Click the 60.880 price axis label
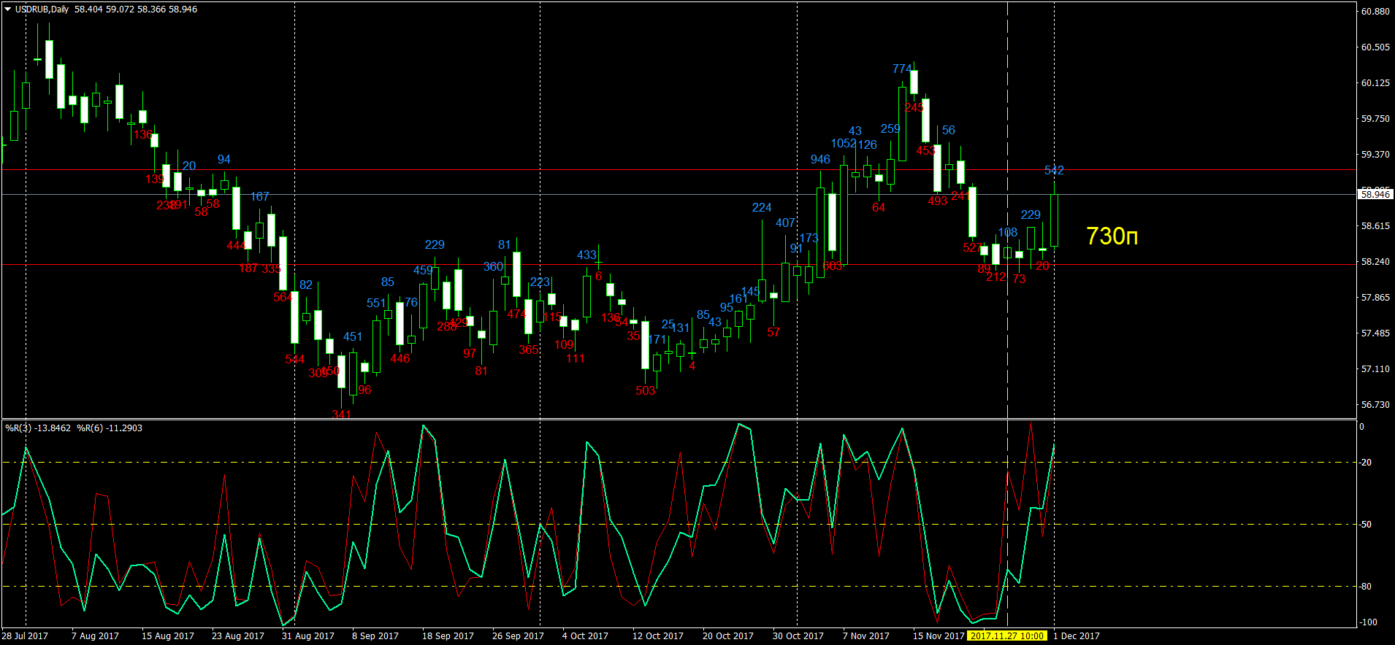1395x645 pixels. (1375, 12)
